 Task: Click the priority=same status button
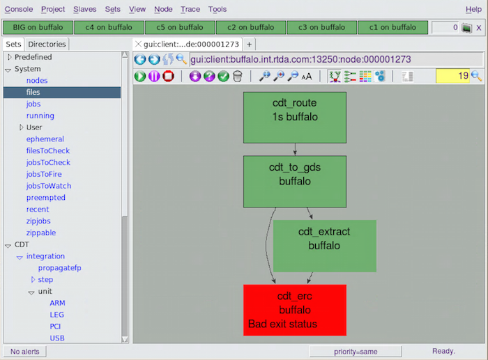[355, 352]
